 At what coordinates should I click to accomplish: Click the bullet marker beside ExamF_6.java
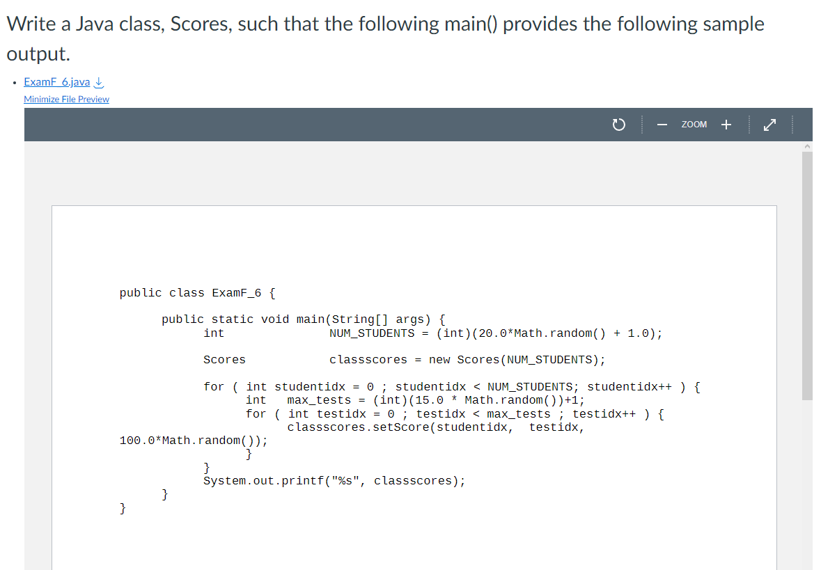click(x=14, y=81)
